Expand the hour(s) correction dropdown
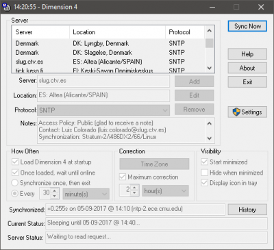274x250 pixels. (165, 191)
